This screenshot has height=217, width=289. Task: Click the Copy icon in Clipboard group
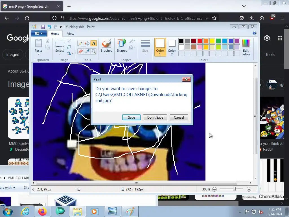tap(47, 47)
